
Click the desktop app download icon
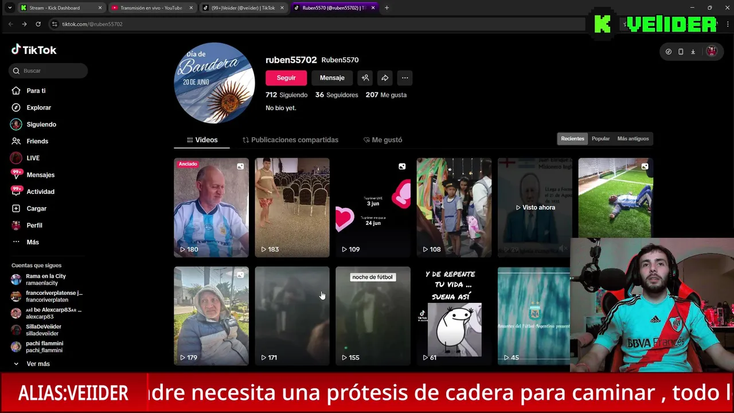[x=693, y=52]
